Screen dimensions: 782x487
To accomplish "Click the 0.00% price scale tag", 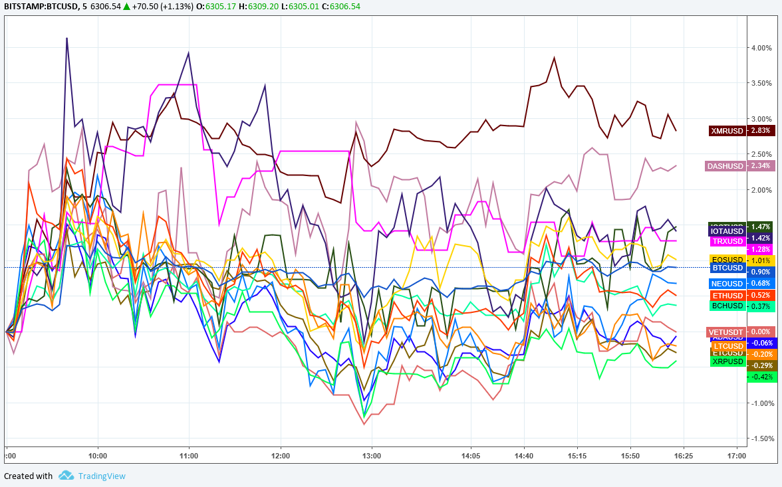I will point(761,332).
